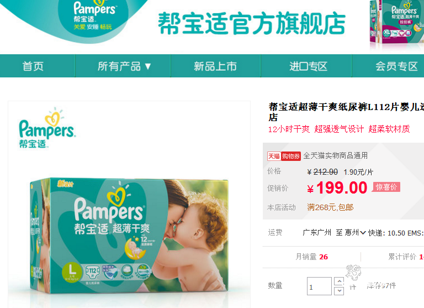Image resolution: width=424 pixels, height=308 pixels.
Task: Click the 惊喜价 price tag badge
Action: (386, 187)
